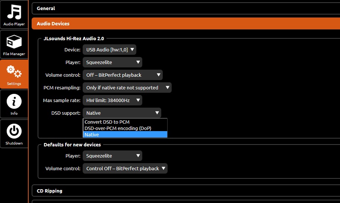Choose DSD-over-PCM encoding (DoP) option
Image resolution: width=340 pixels, height=203 pixels.
[x=125, y=128]
